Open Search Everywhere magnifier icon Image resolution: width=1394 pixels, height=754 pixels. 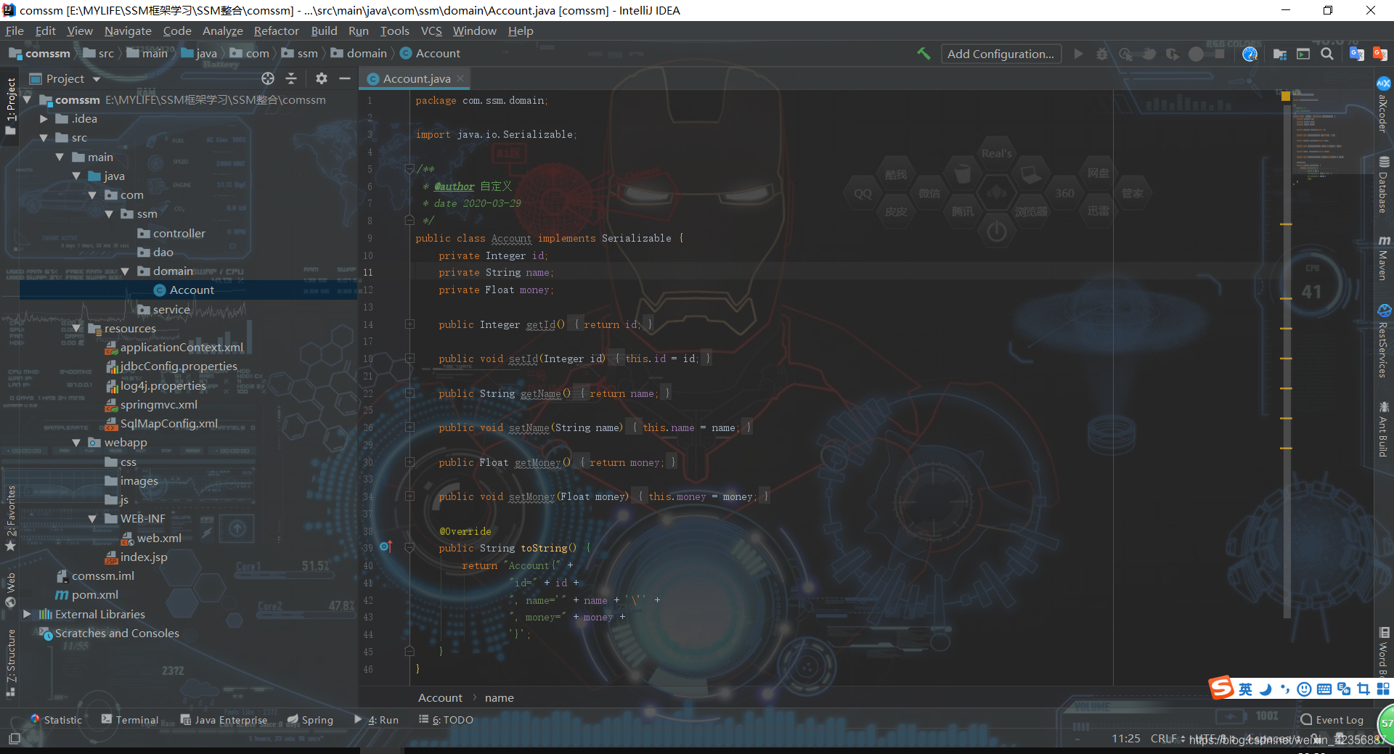point(1327,54)
